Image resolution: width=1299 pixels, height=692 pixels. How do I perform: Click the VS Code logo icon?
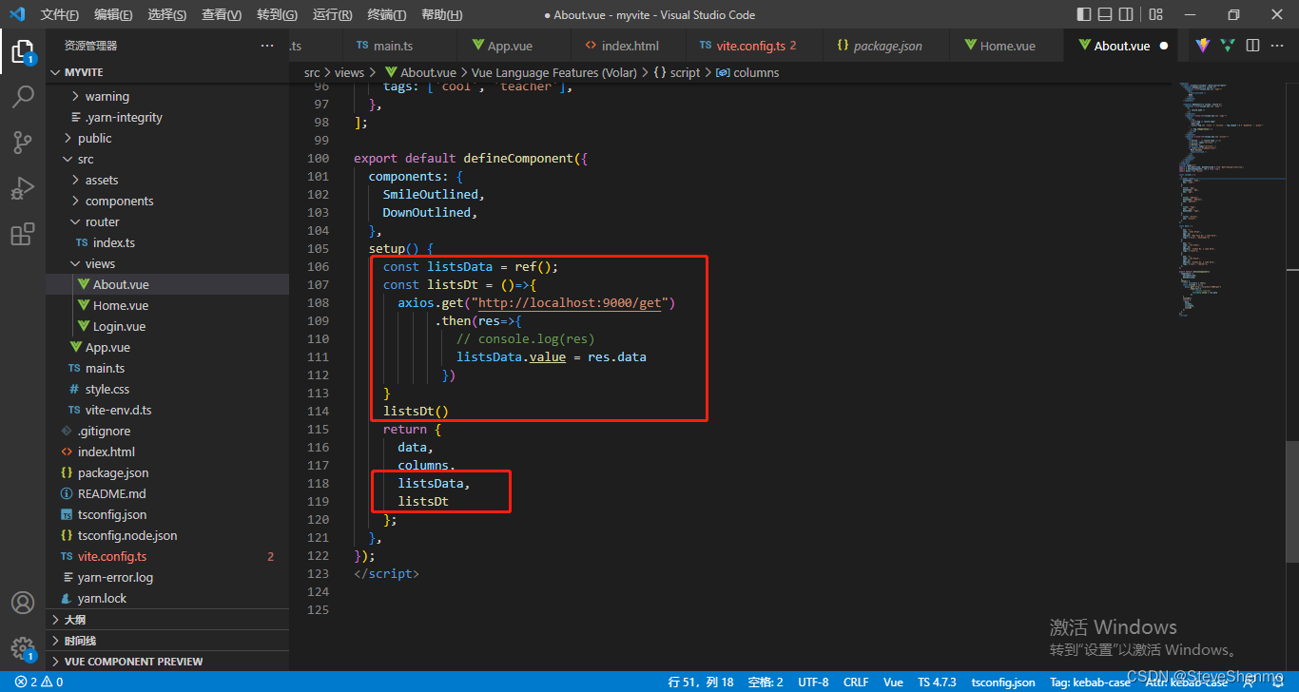(x=17, y=14)
